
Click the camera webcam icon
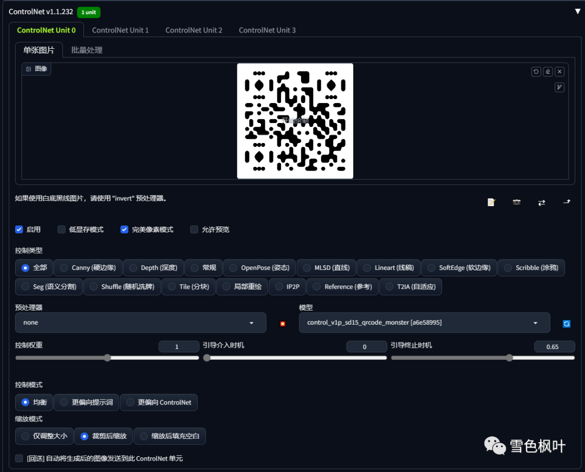point(516,202)
